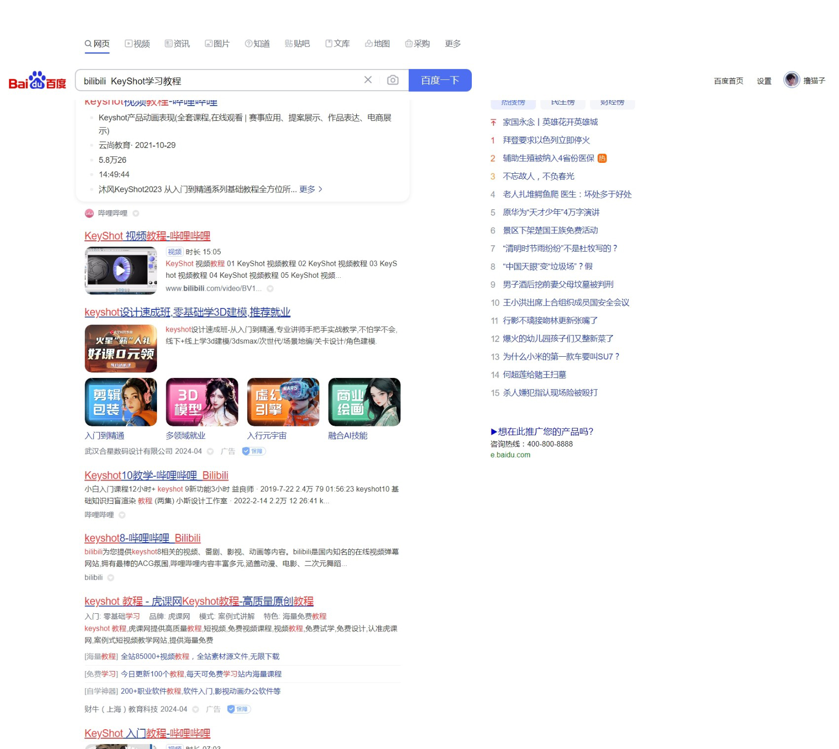Open 设置 menu

coord(764,81)
